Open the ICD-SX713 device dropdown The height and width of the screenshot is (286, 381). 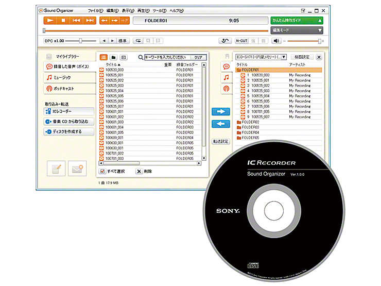coord(260,57)
